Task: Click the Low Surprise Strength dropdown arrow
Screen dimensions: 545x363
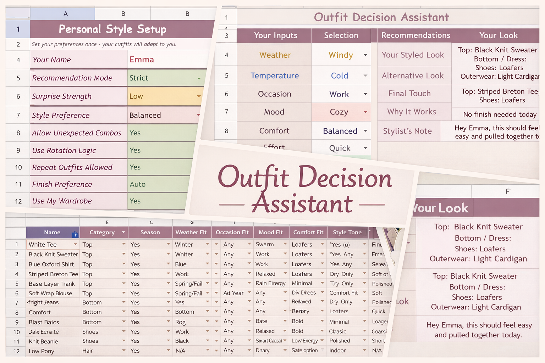Action: (199, 96)
